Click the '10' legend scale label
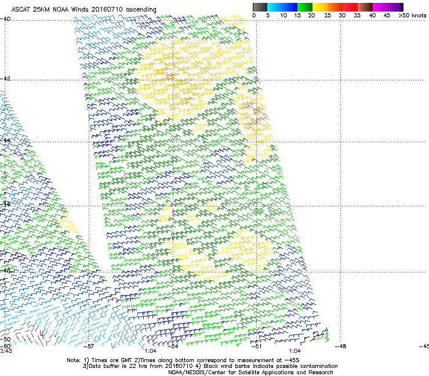Image resolution: width=429 pixels, height=376 pixels. click(x=283, y=16)
